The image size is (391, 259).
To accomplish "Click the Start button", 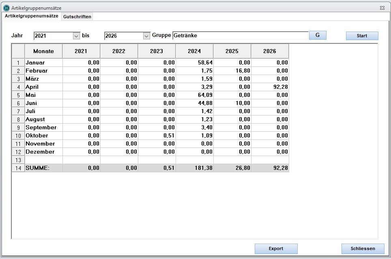I will pos(362,36).
